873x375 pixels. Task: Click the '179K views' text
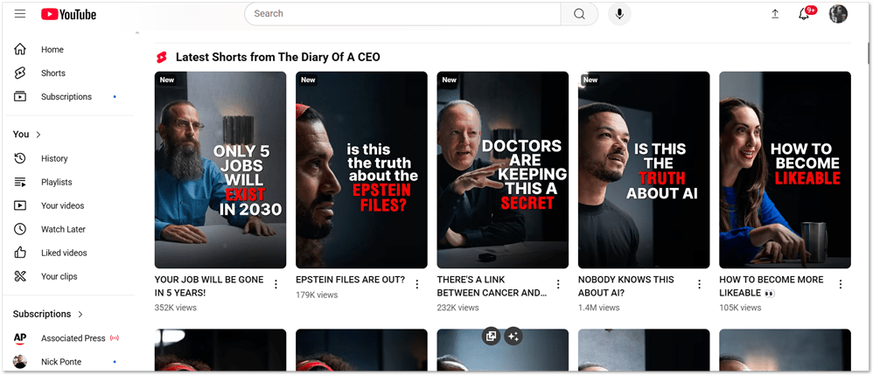pyautogui.click(x=317, y=295)
